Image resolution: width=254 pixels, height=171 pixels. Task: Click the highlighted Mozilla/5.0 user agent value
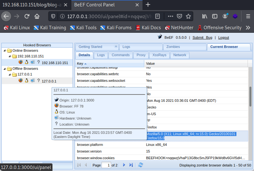191,136
